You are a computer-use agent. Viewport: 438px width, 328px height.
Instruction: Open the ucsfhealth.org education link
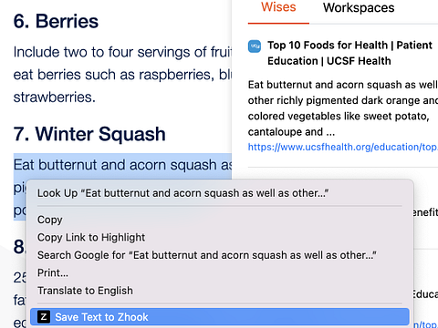pyautogui.click(x=343, y=147)
